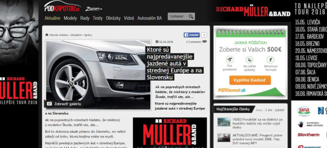Open the Podkapotou.sk logo homepage
The image size is (327, 148).
click(x=62, y=7)
